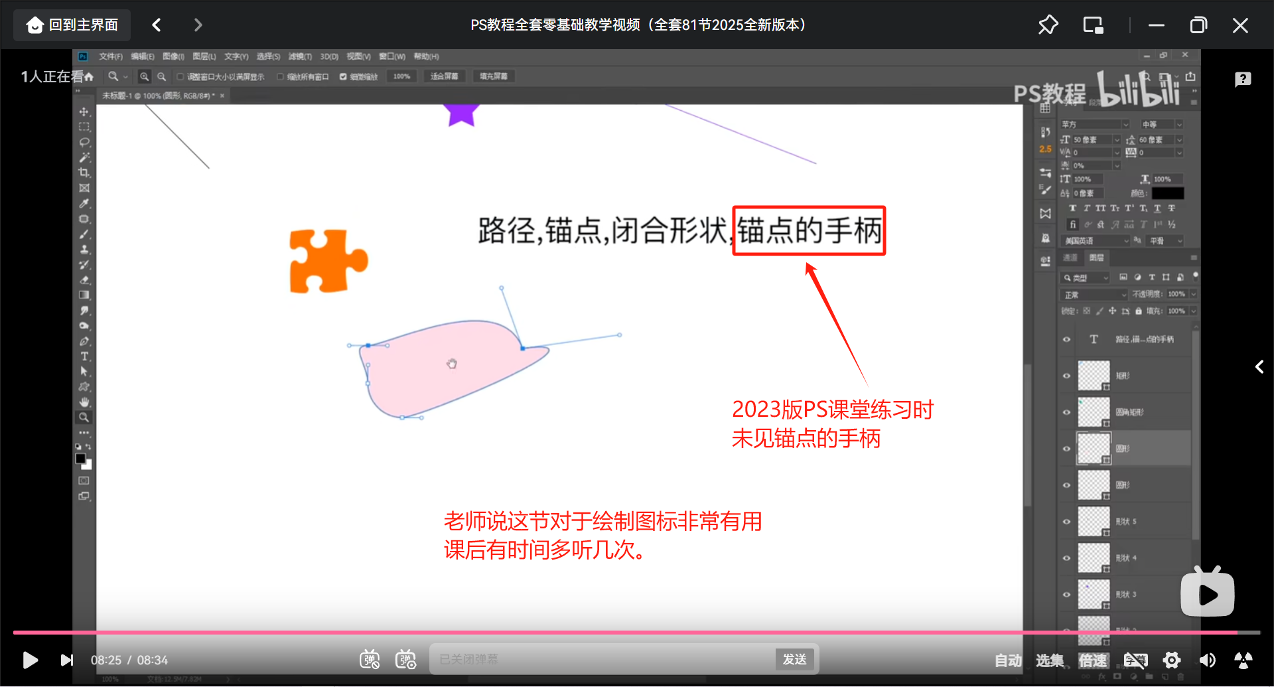Switch to mini window mode icon
Viewport: 1274px width, 687px height.
point(1094,25)
